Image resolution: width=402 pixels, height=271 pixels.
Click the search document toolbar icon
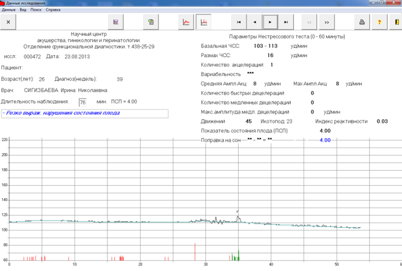coord(151,22)
